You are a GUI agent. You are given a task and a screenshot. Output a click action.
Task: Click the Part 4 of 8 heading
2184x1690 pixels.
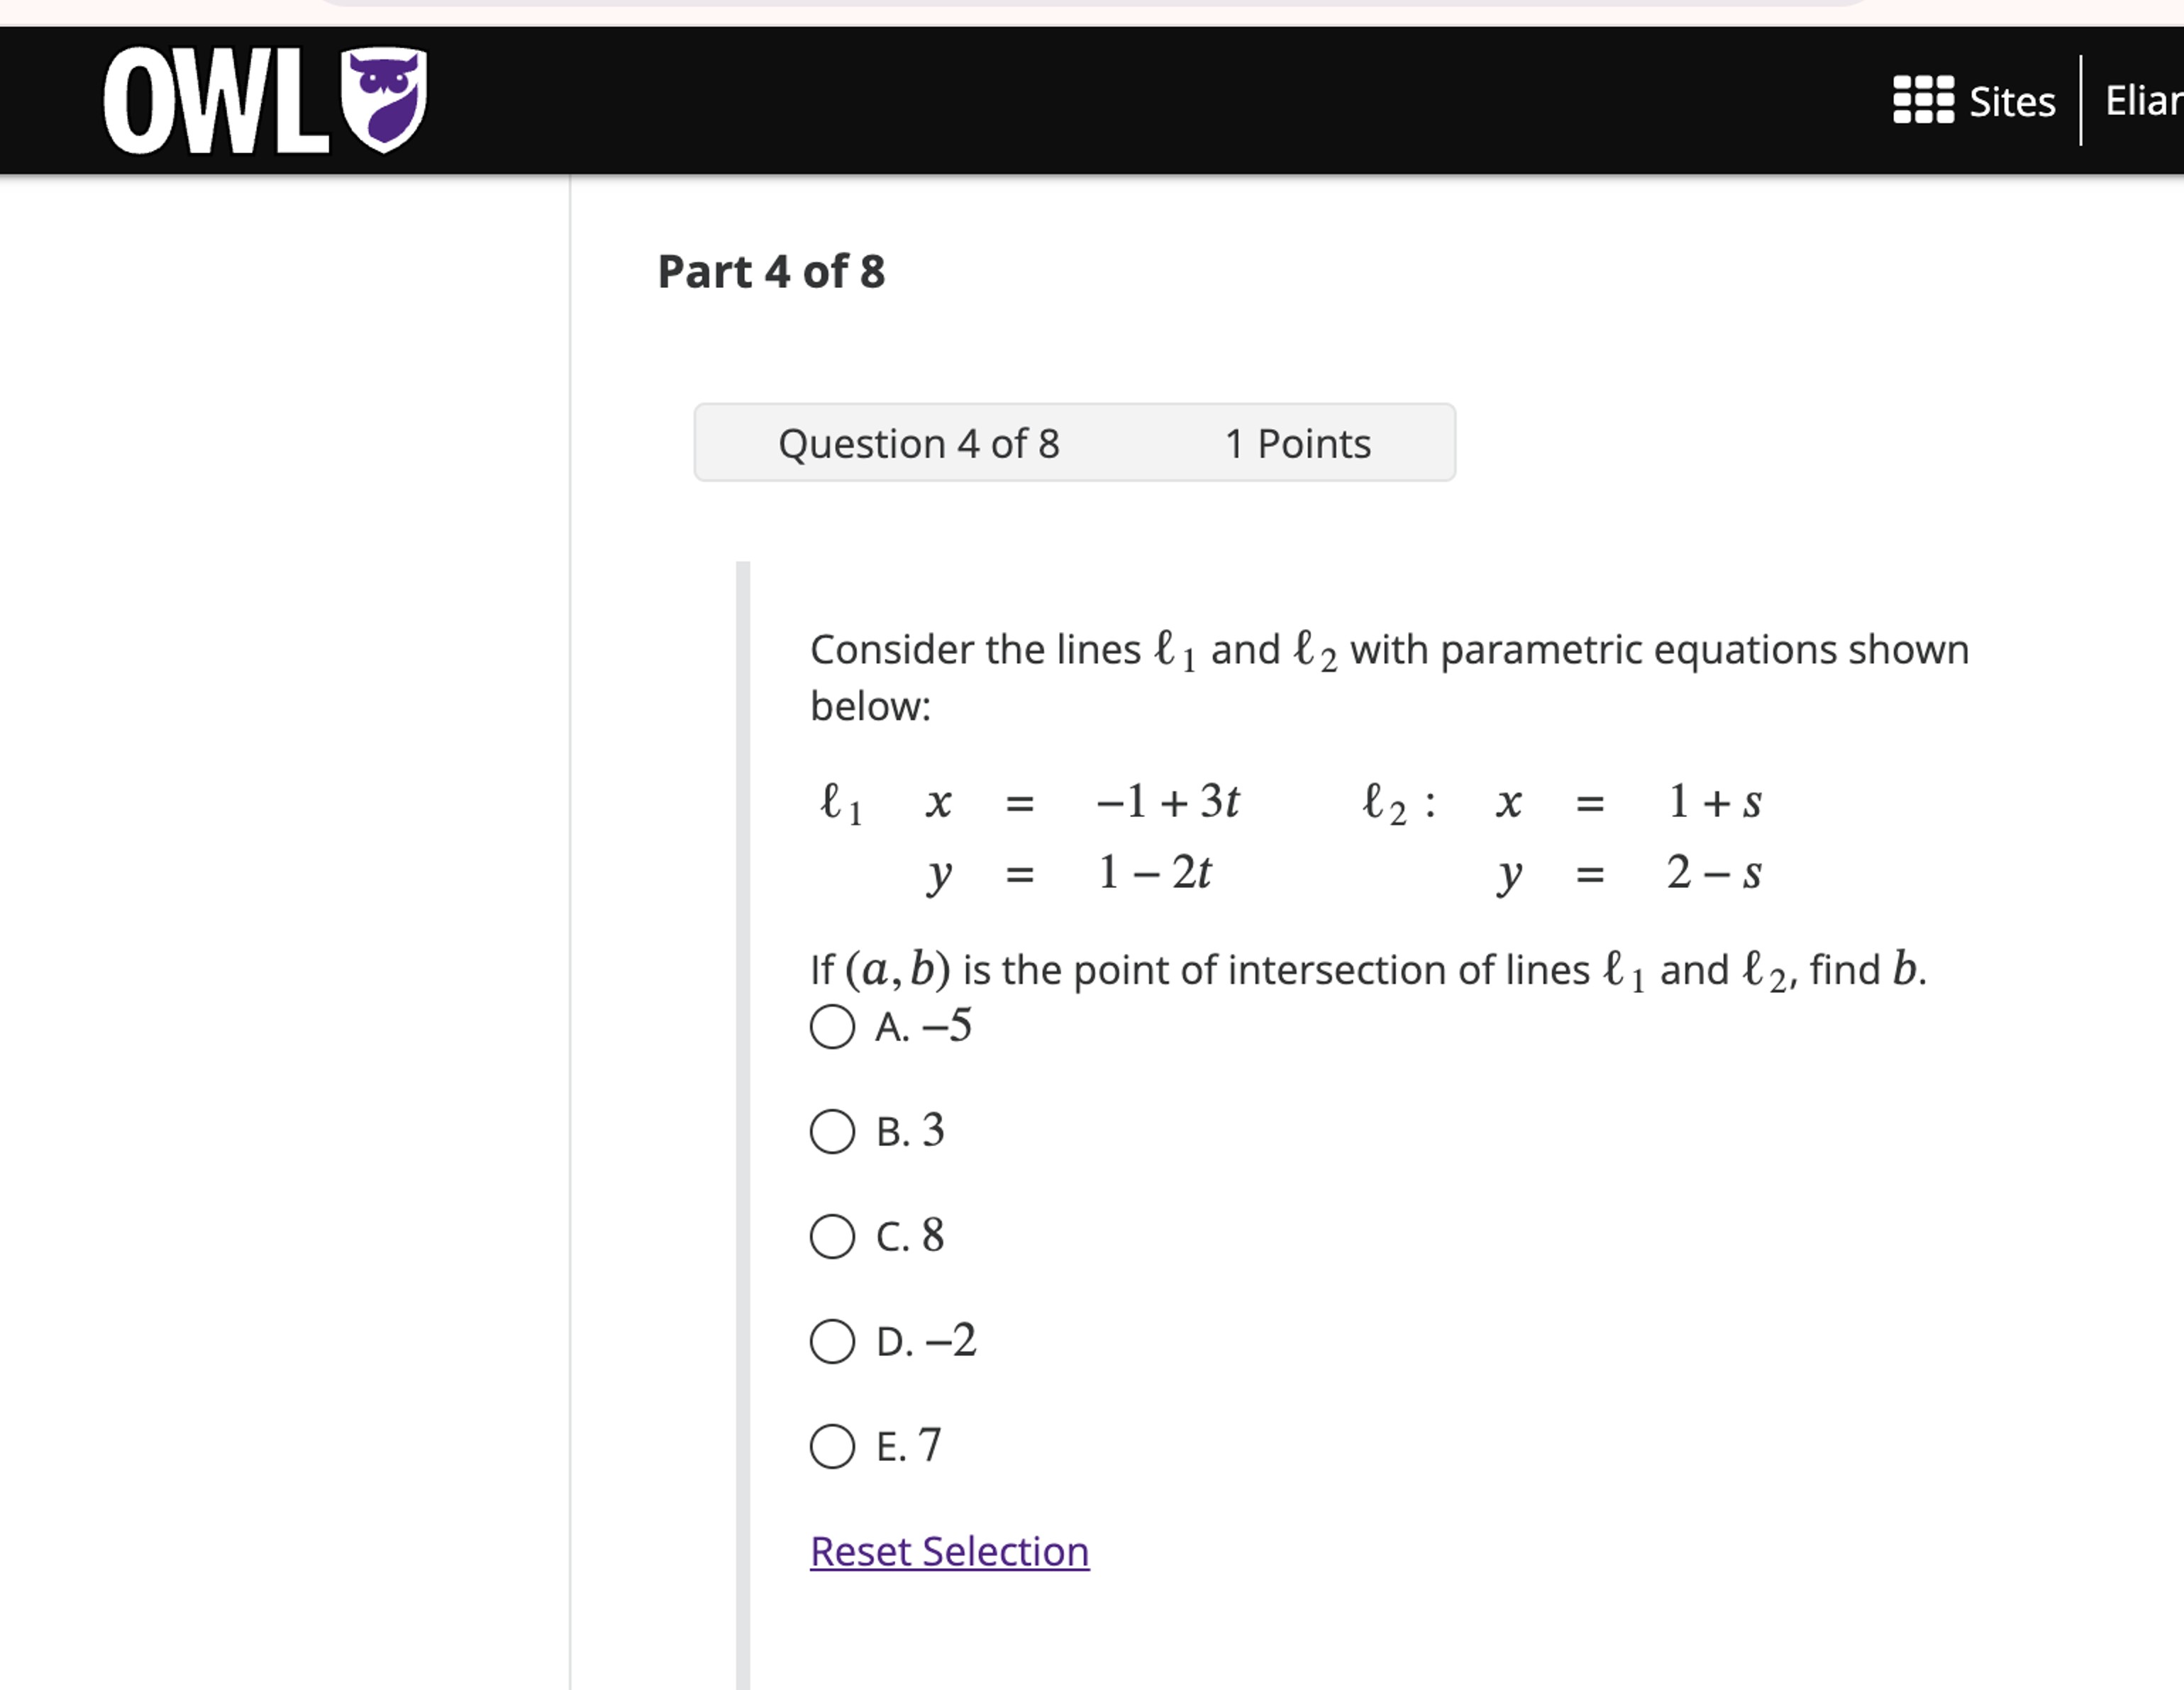[770, 271]
